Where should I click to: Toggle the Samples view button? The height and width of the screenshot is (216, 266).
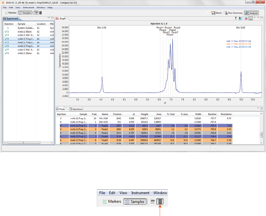[25, 13]
